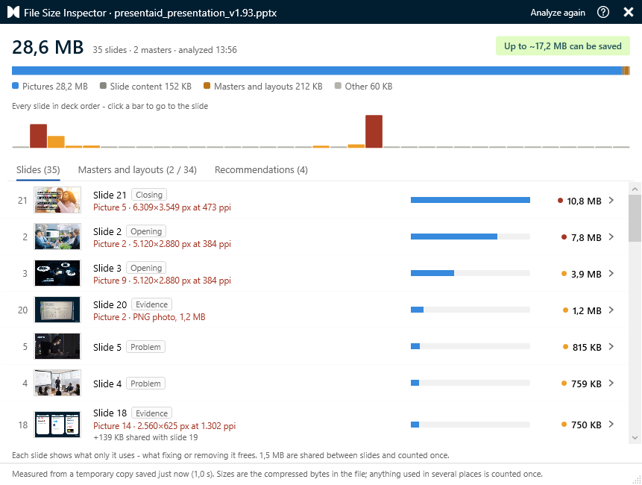Image resolution: width=642 pixels, height=485 pixels.
Task: Click the 'Closing' tag on Slide 21
Action: 149,195
